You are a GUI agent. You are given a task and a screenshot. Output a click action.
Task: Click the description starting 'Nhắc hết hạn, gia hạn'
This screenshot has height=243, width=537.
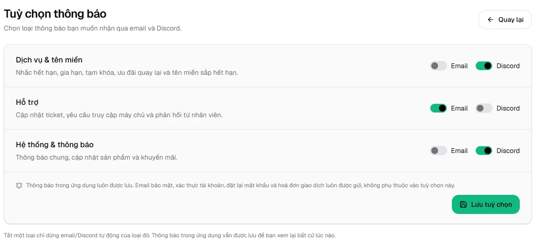[127, 73]
